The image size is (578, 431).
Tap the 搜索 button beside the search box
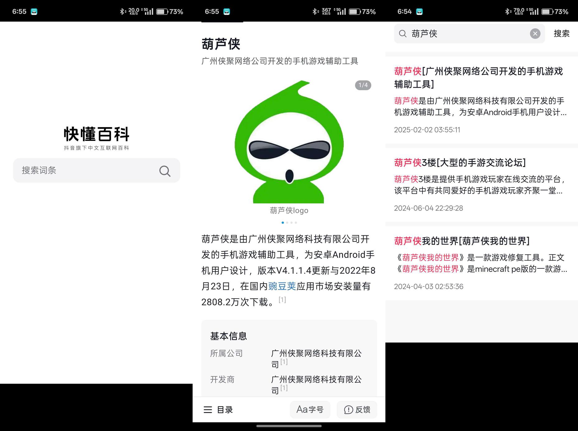tap(562, 34)
